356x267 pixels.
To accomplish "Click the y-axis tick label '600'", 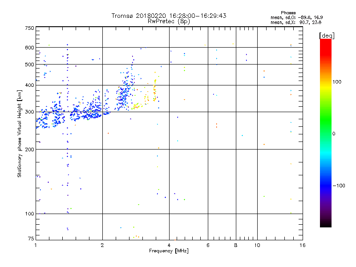I will tap(29, 48).
